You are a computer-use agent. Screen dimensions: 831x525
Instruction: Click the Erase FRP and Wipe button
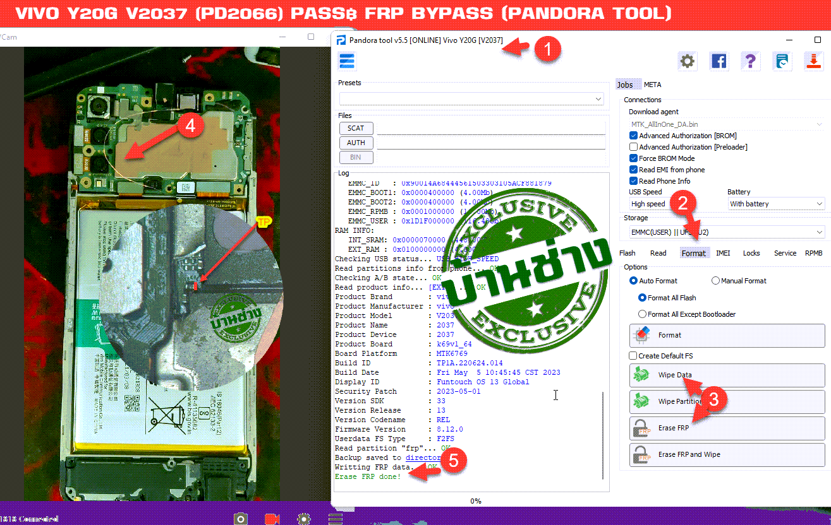coord(727,454)
